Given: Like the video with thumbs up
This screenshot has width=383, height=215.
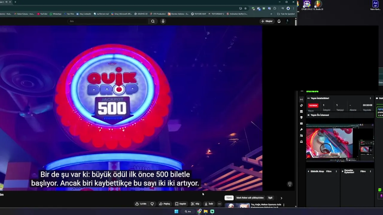Looking at the screenshot, I should tap(141, 204).
